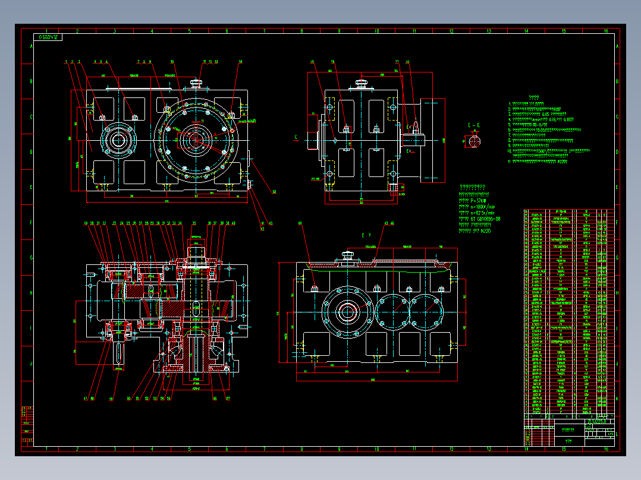The width and height of the screenshot is (641, 480).
Task: Select the 'E - E' section view label
Action: tap(474, 125)
